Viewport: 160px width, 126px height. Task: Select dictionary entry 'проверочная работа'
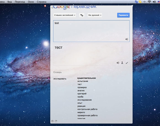click(x=87, y=115)
